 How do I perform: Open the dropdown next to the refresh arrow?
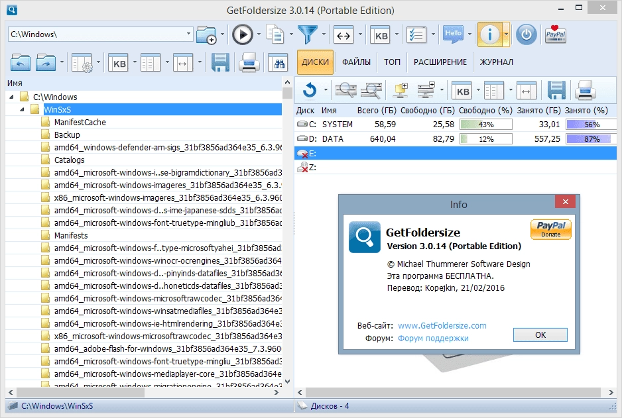326,90
